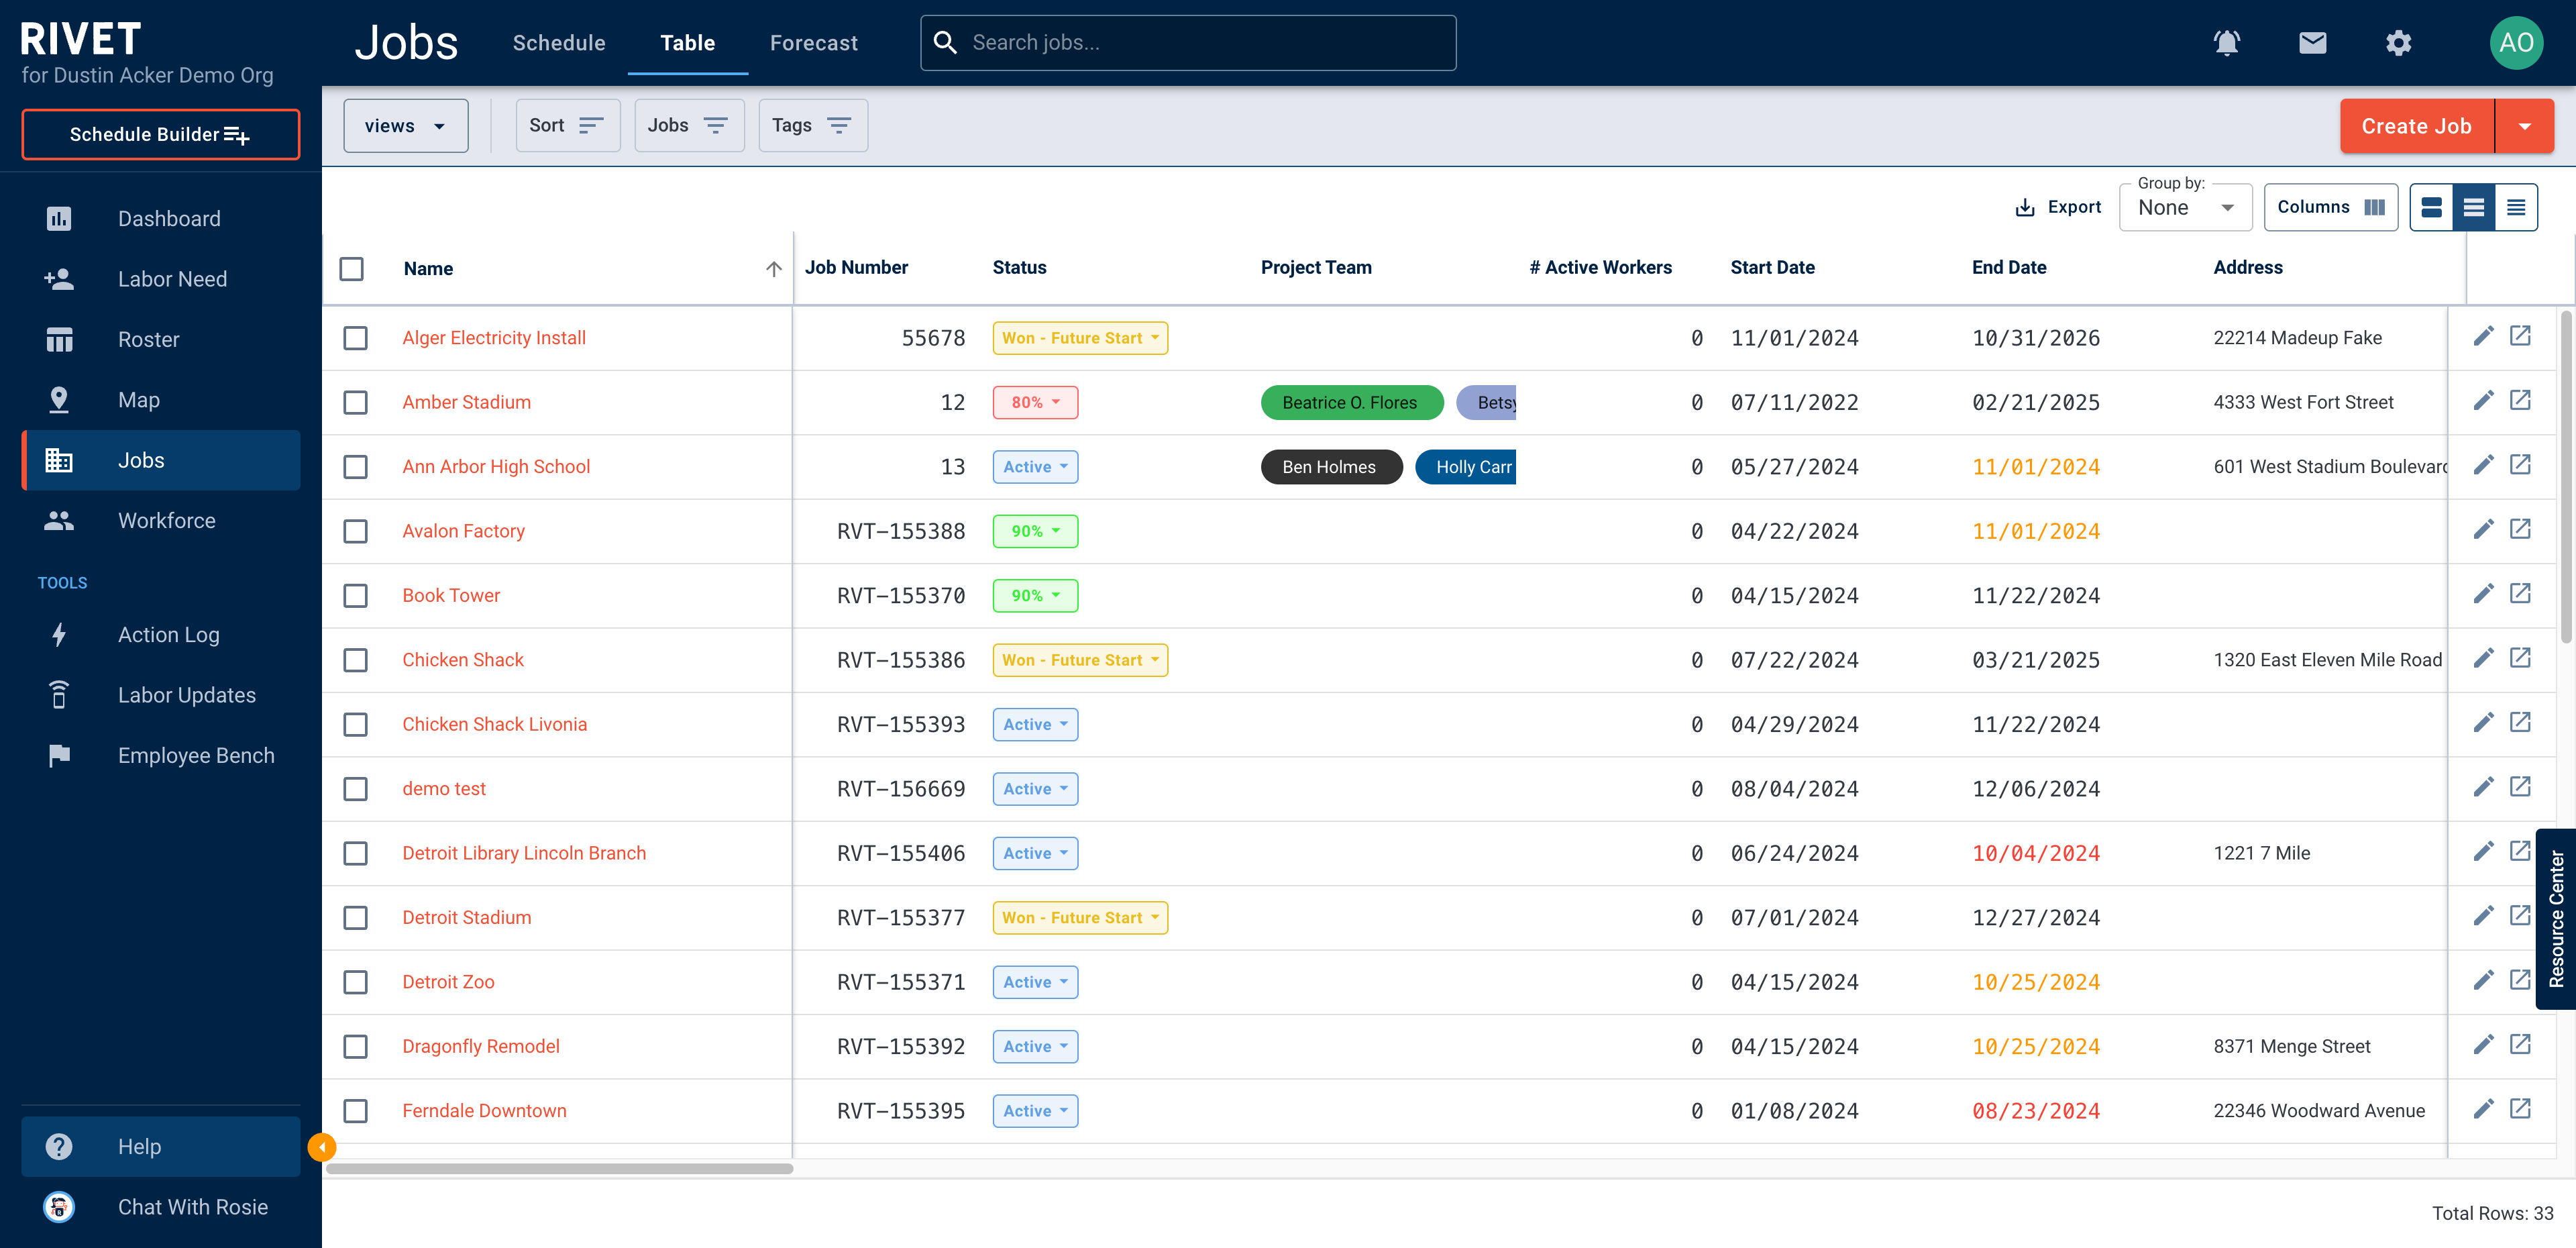The image size is (2576, 1248).
Task: Switch to compact row density view
Action: point(2515,207)
